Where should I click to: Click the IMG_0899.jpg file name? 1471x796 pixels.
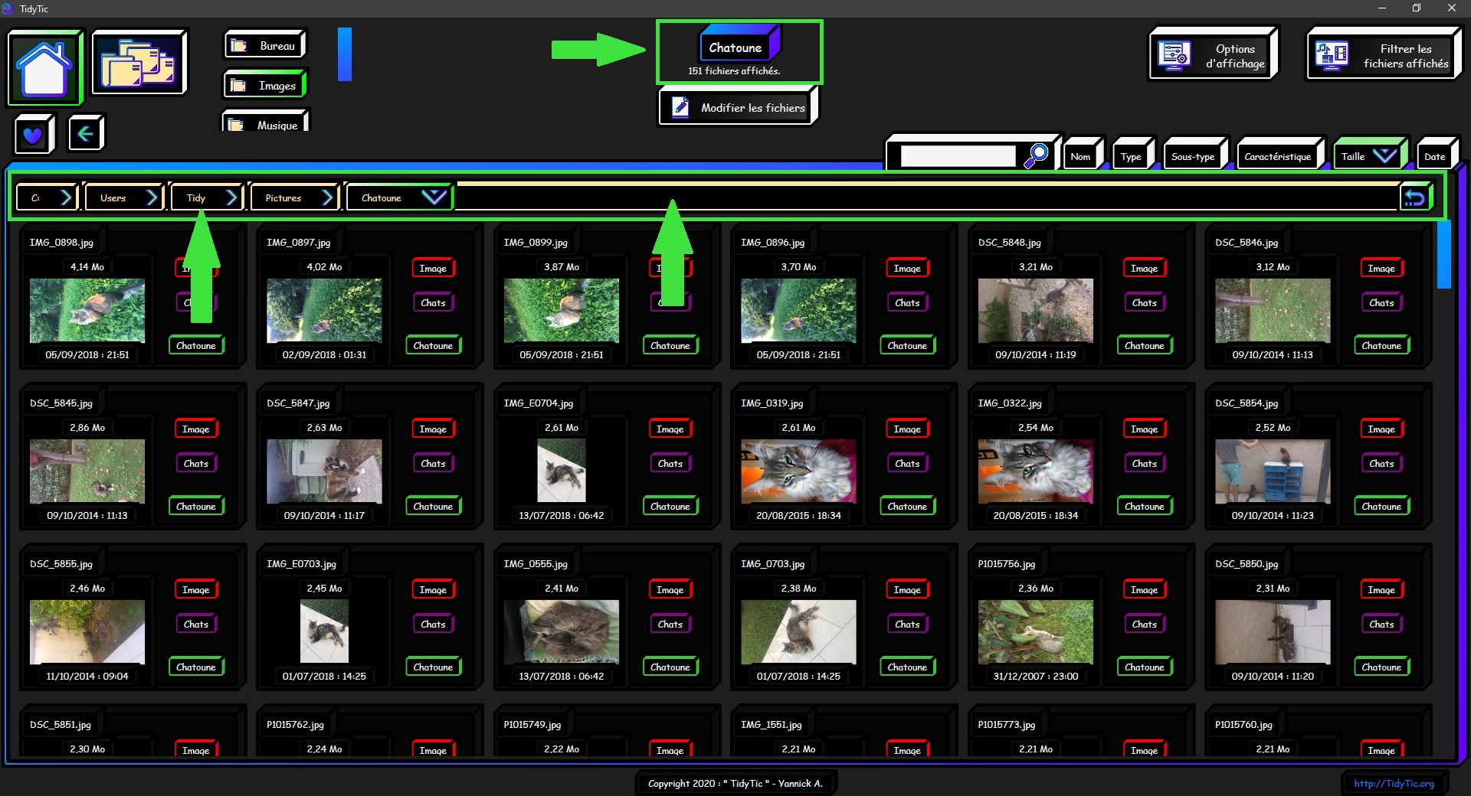pos(536,243)
